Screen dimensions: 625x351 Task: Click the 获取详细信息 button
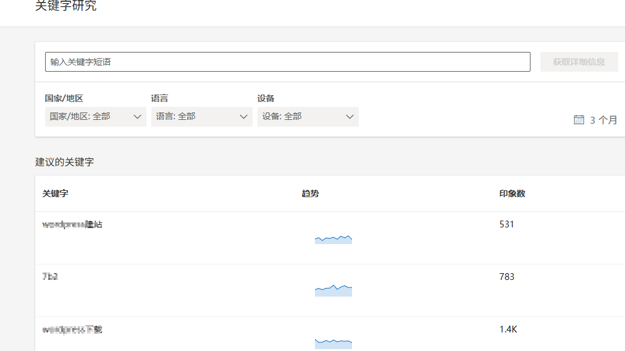(x=579, y=62)
